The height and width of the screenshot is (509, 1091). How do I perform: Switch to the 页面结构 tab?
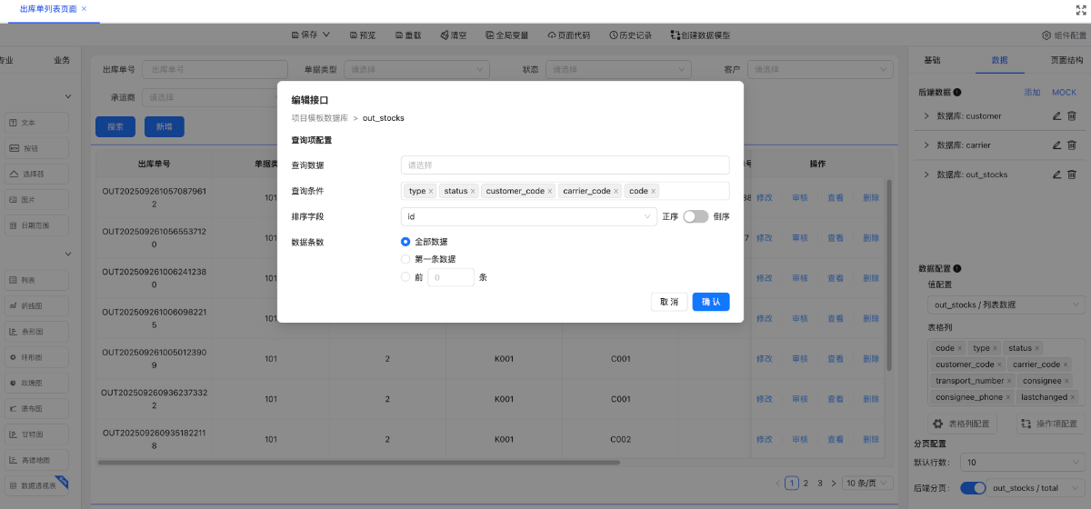(x=1066, y=60)
